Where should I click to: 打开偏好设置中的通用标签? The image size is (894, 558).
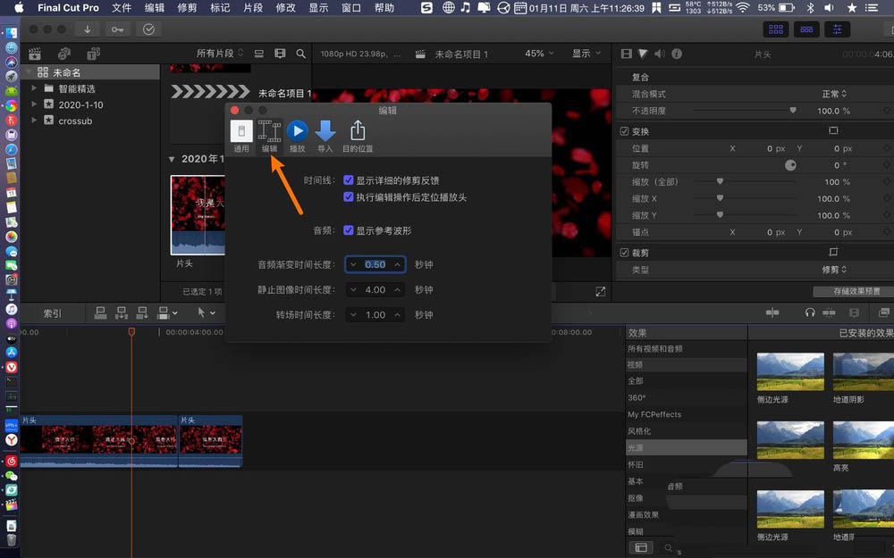point(240,134)
